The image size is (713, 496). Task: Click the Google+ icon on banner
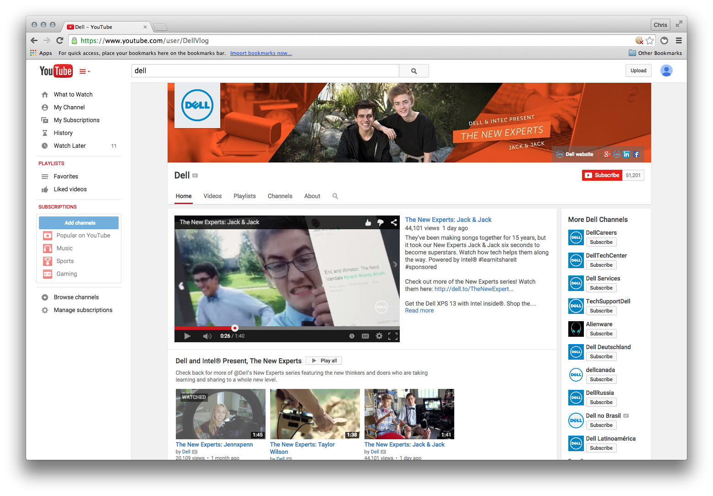(607, 154)
